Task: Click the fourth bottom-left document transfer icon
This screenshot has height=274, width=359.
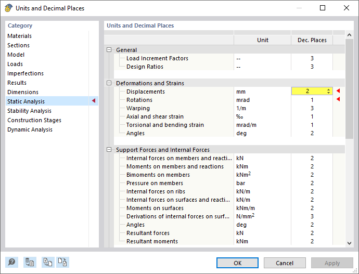Action: click(x=62, y=263)
